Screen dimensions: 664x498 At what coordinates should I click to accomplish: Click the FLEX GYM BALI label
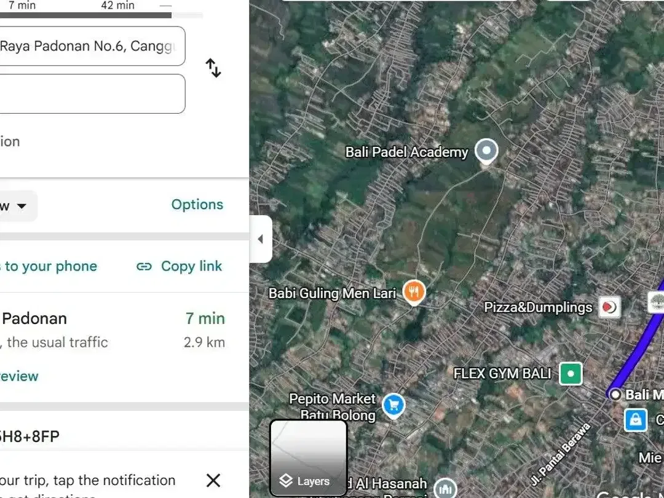[x=502, y=374]
